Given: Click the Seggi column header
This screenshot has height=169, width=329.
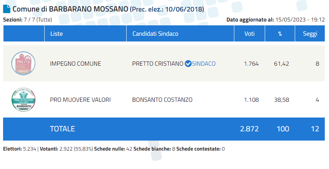Looking at the screenshot, I should tap(310, 33).
